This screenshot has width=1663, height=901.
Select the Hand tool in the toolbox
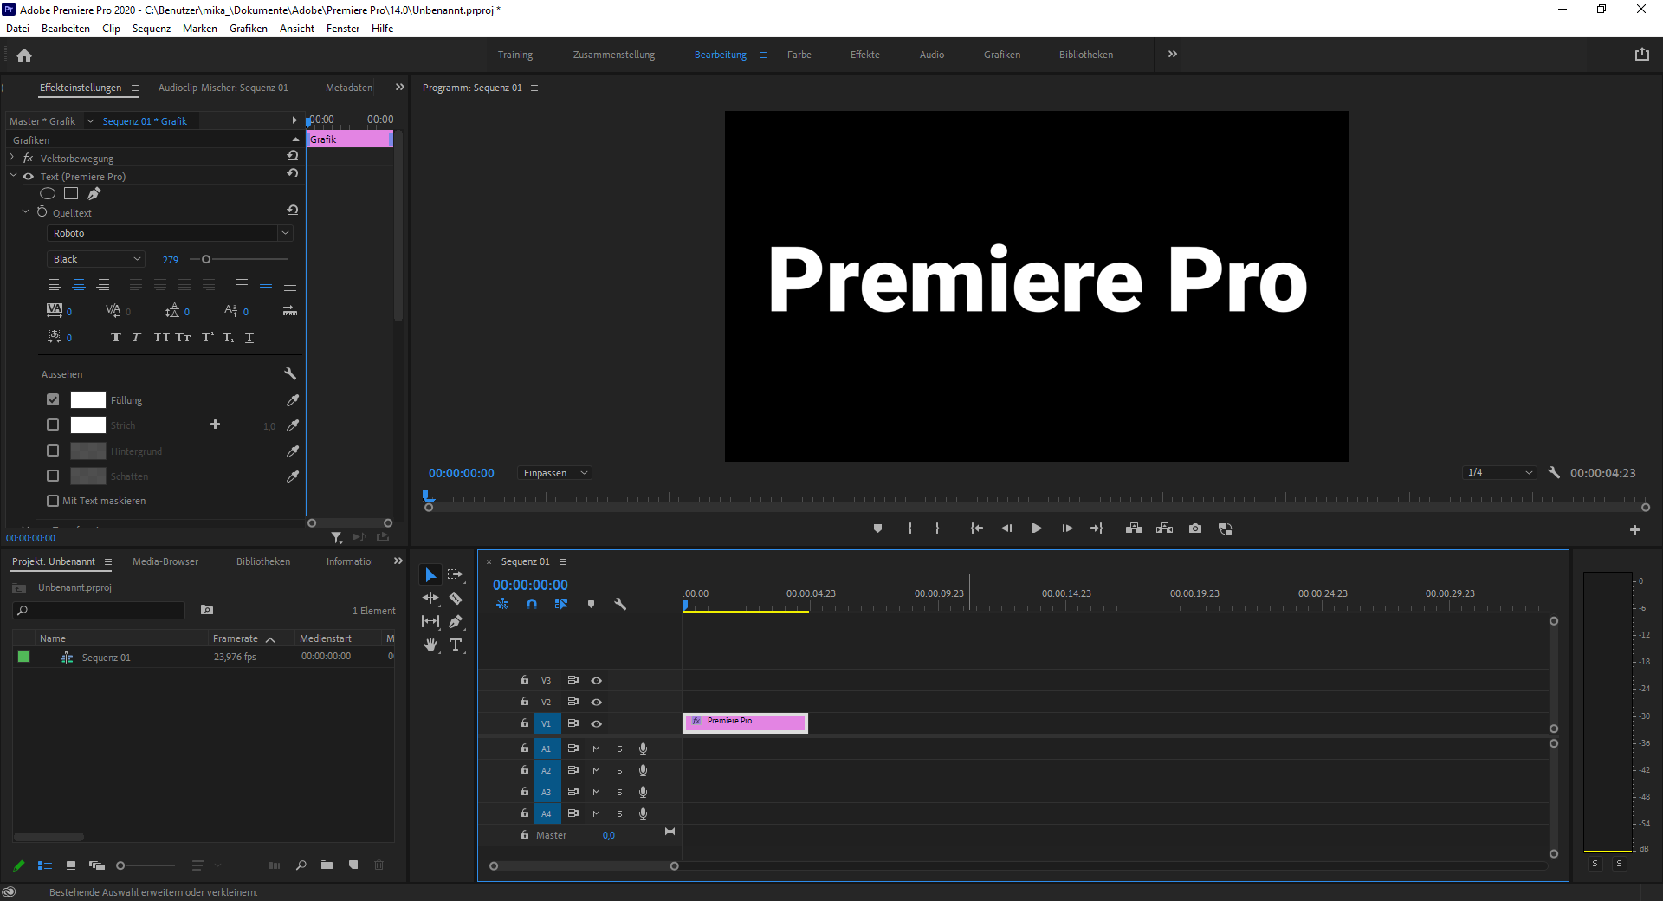click(430, 645)
